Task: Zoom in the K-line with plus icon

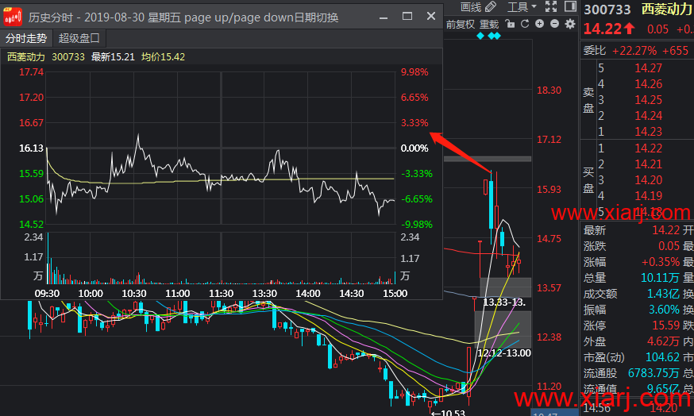Action: point(539,24)
